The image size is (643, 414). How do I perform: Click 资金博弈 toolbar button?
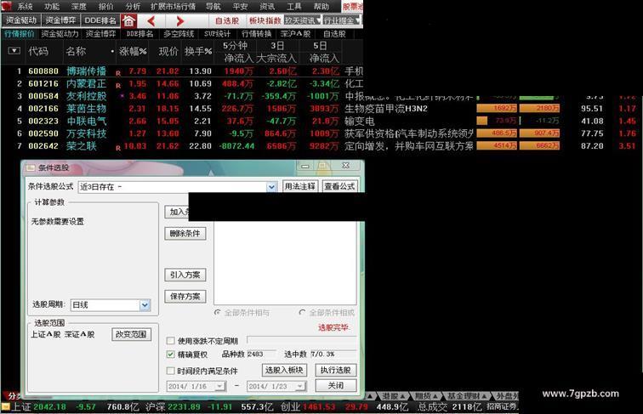point(60,20)
